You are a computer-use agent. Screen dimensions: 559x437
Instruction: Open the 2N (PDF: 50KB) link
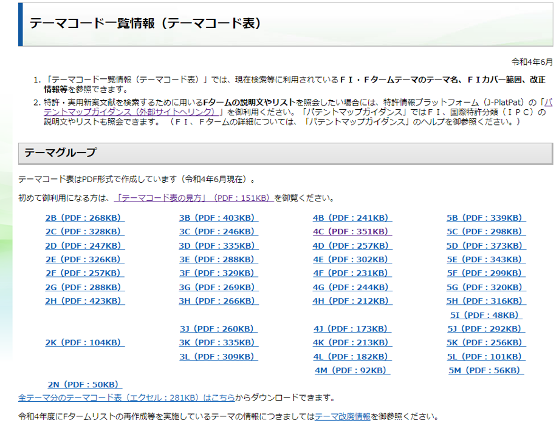(85, 385)
